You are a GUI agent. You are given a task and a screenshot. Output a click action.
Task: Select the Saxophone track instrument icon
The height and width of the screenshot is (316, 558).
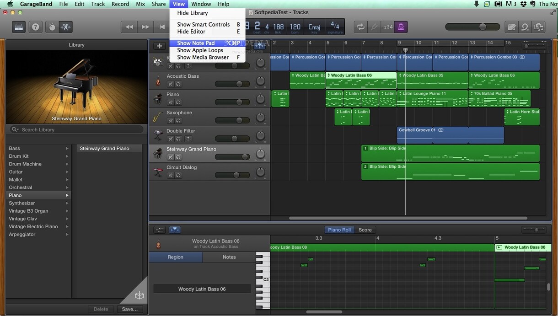coord(158,117)
